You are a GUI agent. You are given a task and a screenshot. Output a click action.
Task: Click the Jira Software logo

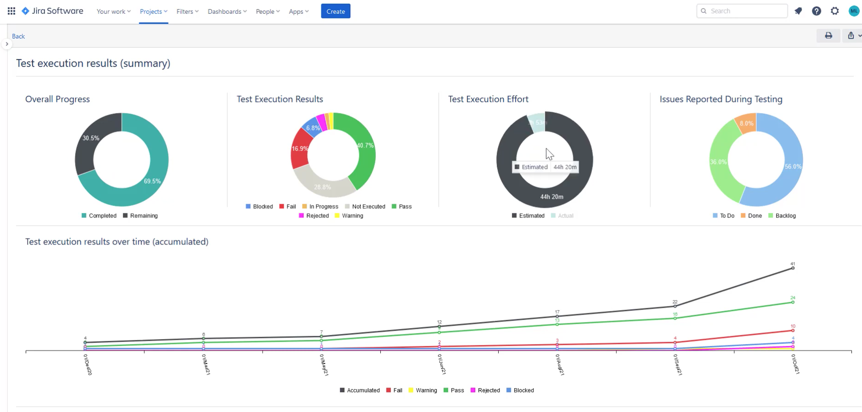click(52, 11)
